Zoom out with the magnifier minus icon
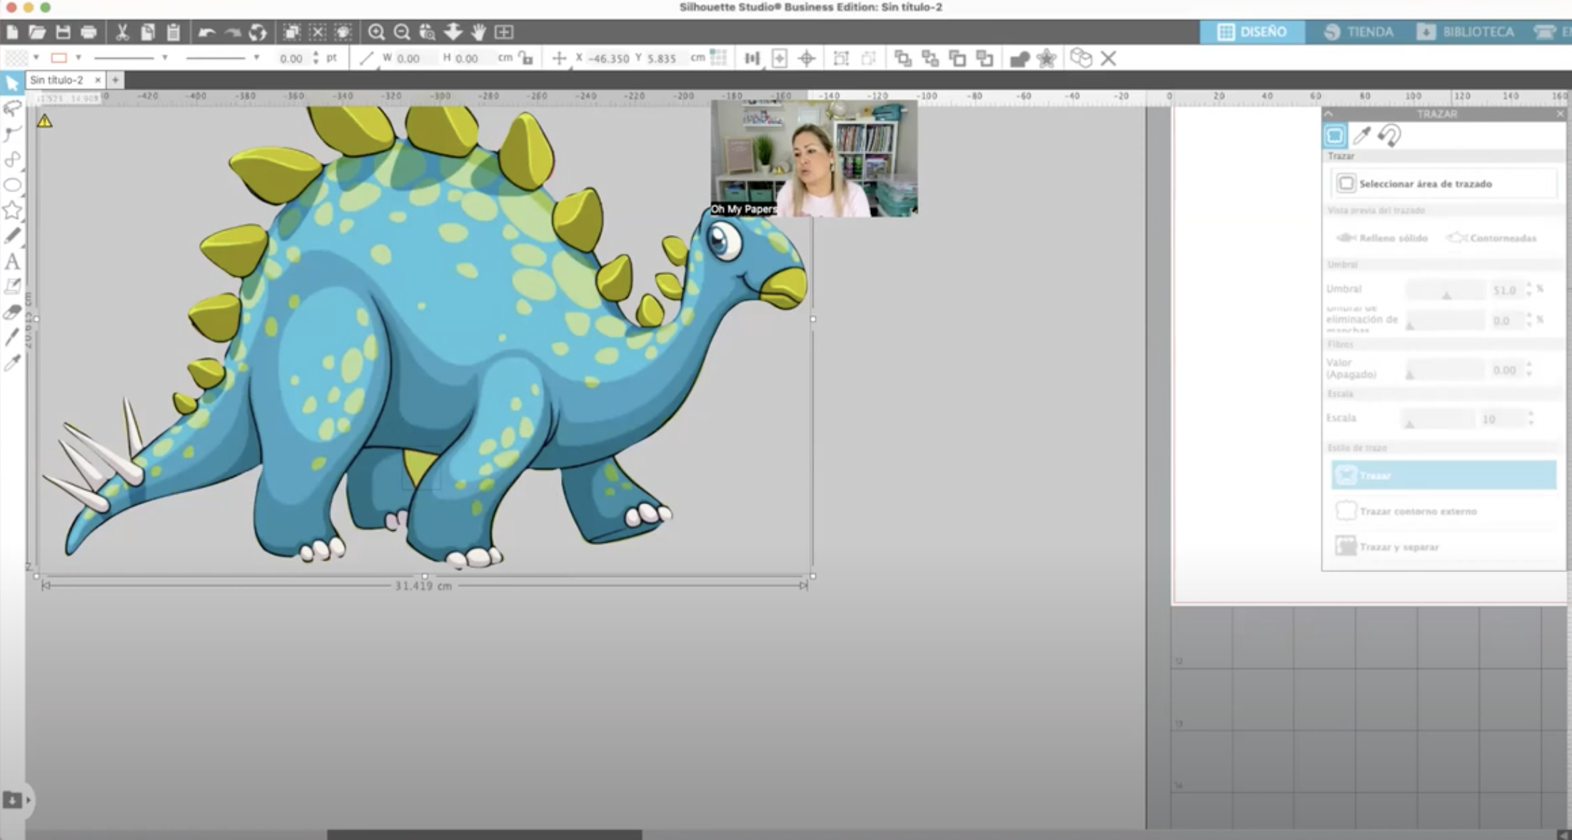1572x840 pixels. 402,32
